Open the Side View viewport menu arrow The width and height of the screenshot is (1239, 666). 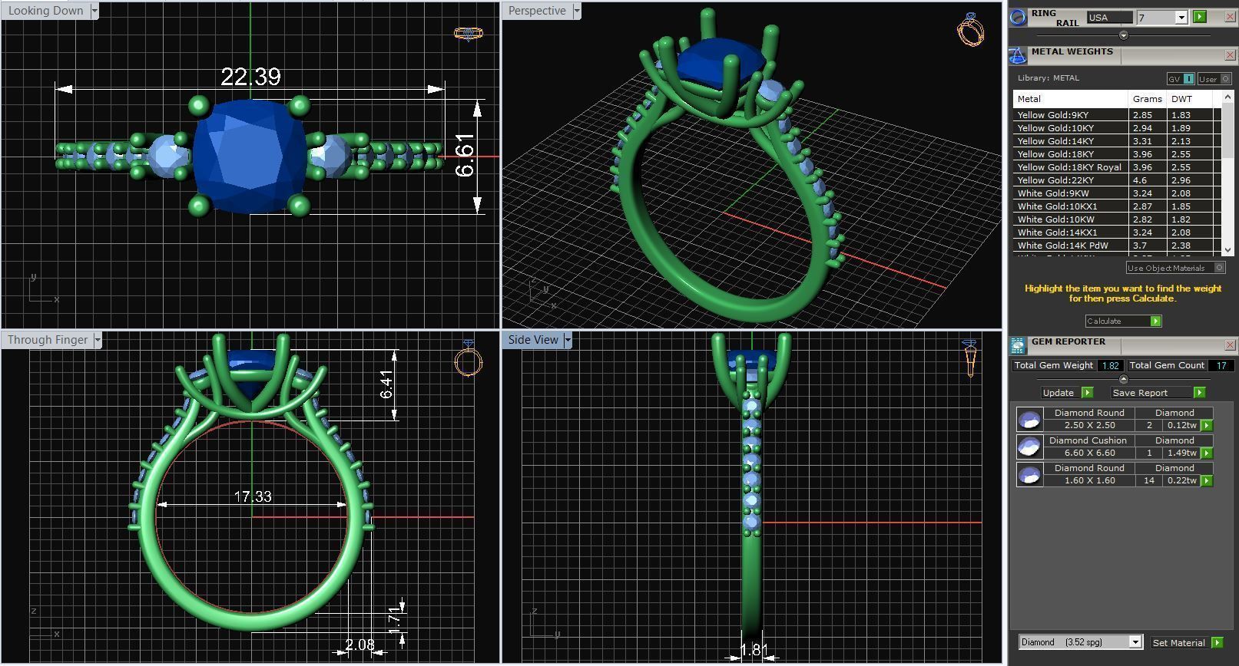(568, 340)
